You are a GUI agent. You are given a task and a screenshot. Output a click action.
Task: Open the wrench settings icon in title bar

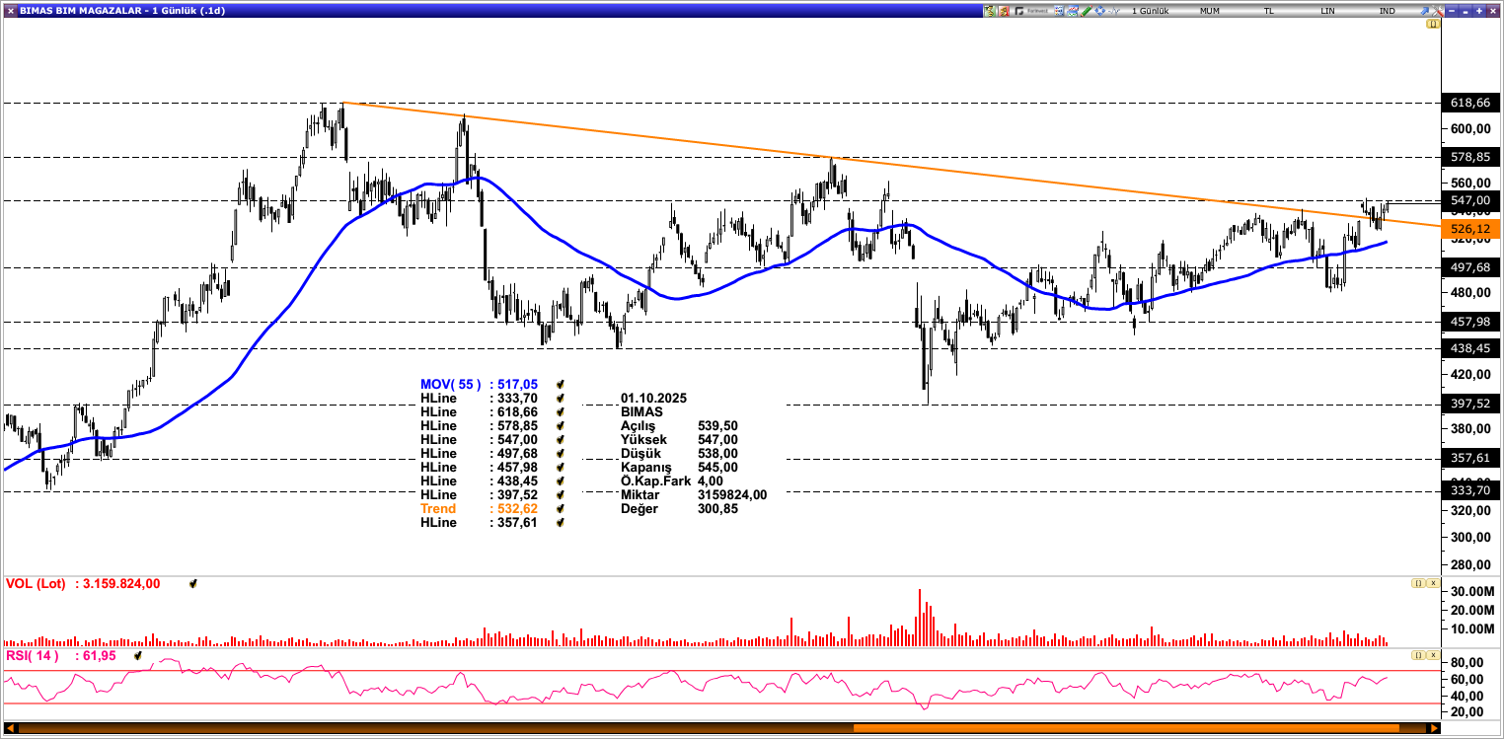pos(1438,11)
